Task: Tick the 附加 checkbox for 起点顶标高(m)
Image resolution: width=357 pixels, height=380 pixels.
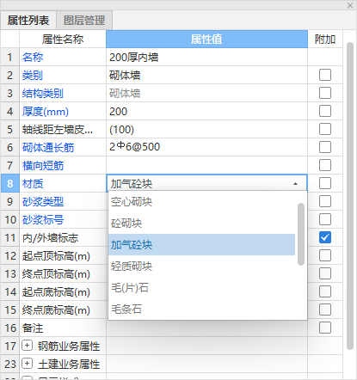Action: coord(325,255)
